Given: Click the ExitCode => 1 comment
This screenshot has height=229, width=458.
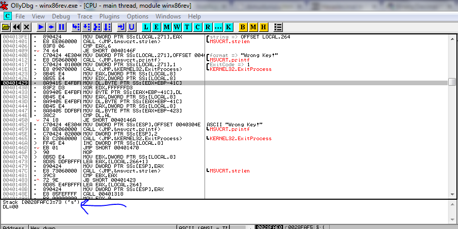Looking at the screenshot, I should click(x=230, y=65).
